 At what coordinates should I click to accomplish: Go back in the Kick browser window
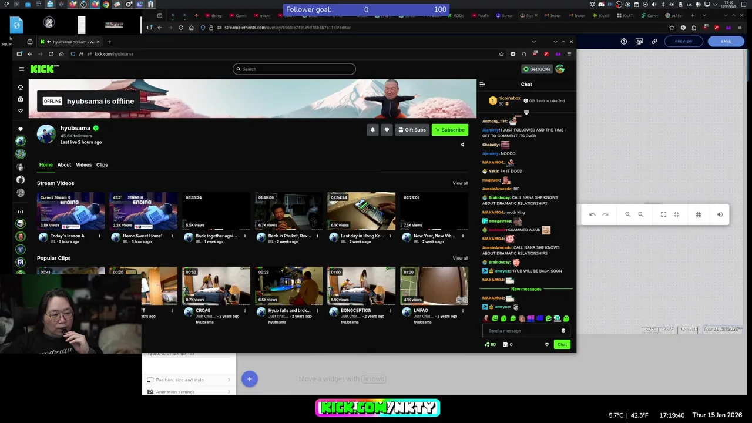pos(30,54)
